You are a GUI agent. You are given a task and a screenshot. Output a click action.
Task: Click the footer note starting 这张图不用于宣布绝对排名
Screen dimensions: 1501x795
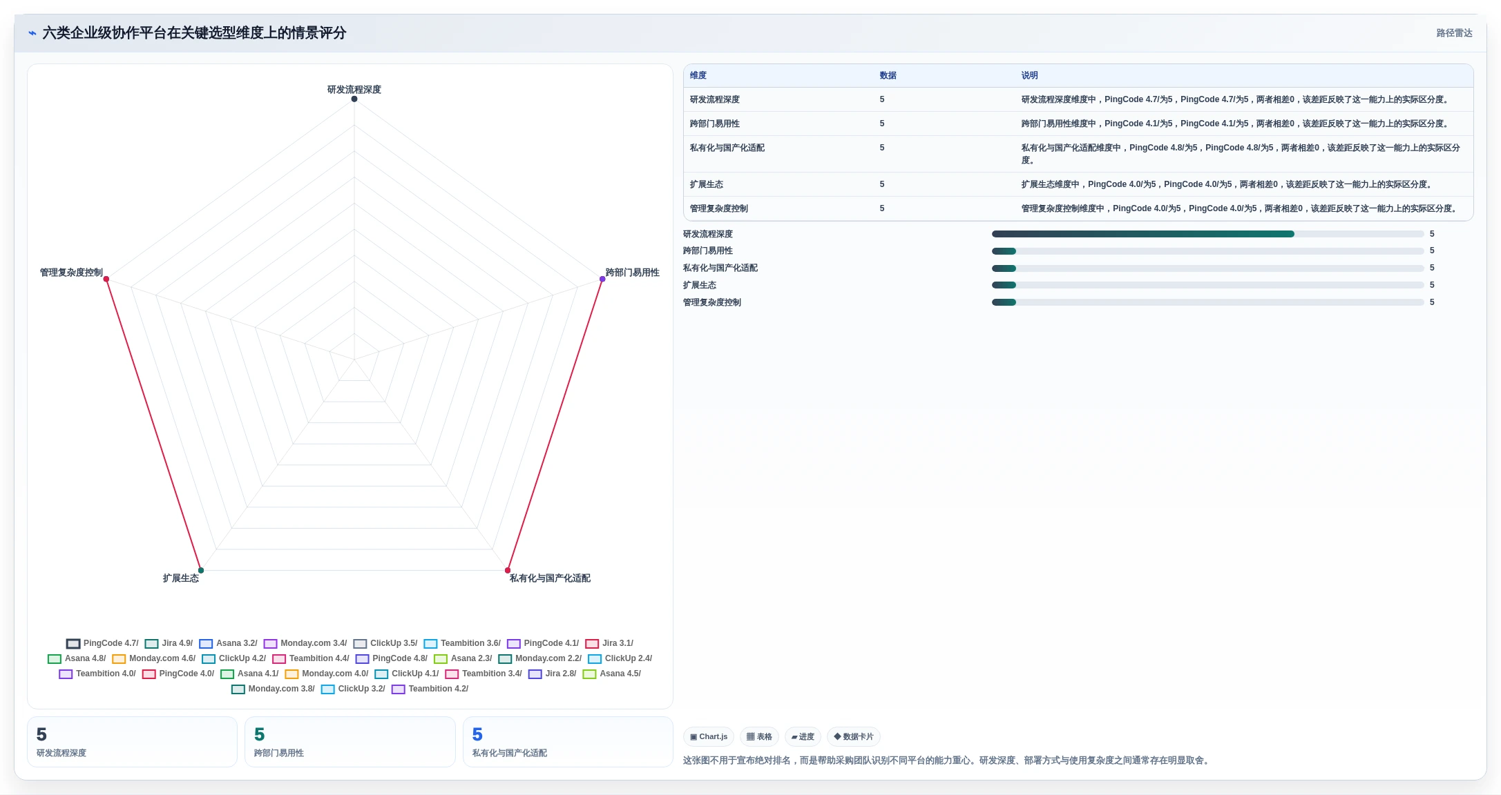coord(948,760)
